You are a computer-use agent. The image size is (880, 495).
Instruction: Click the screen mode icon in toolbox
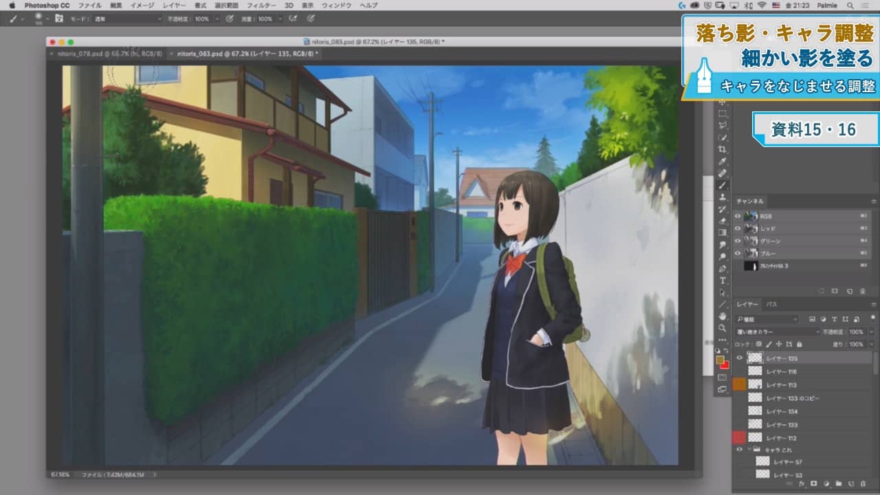(x=723, y=389)
